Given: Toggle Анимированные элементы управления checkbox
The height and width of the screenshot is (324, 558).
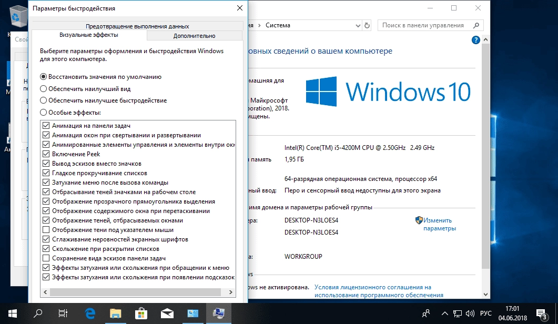Looking at the screenshot, I should coord(46,145).
